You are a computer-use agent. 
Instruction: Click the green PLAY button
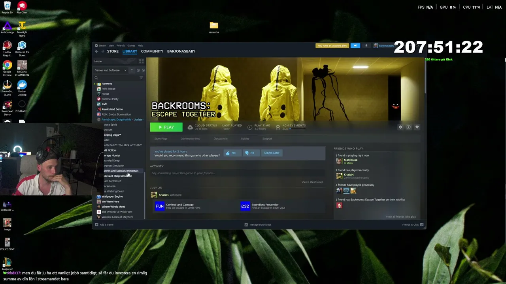166,127
